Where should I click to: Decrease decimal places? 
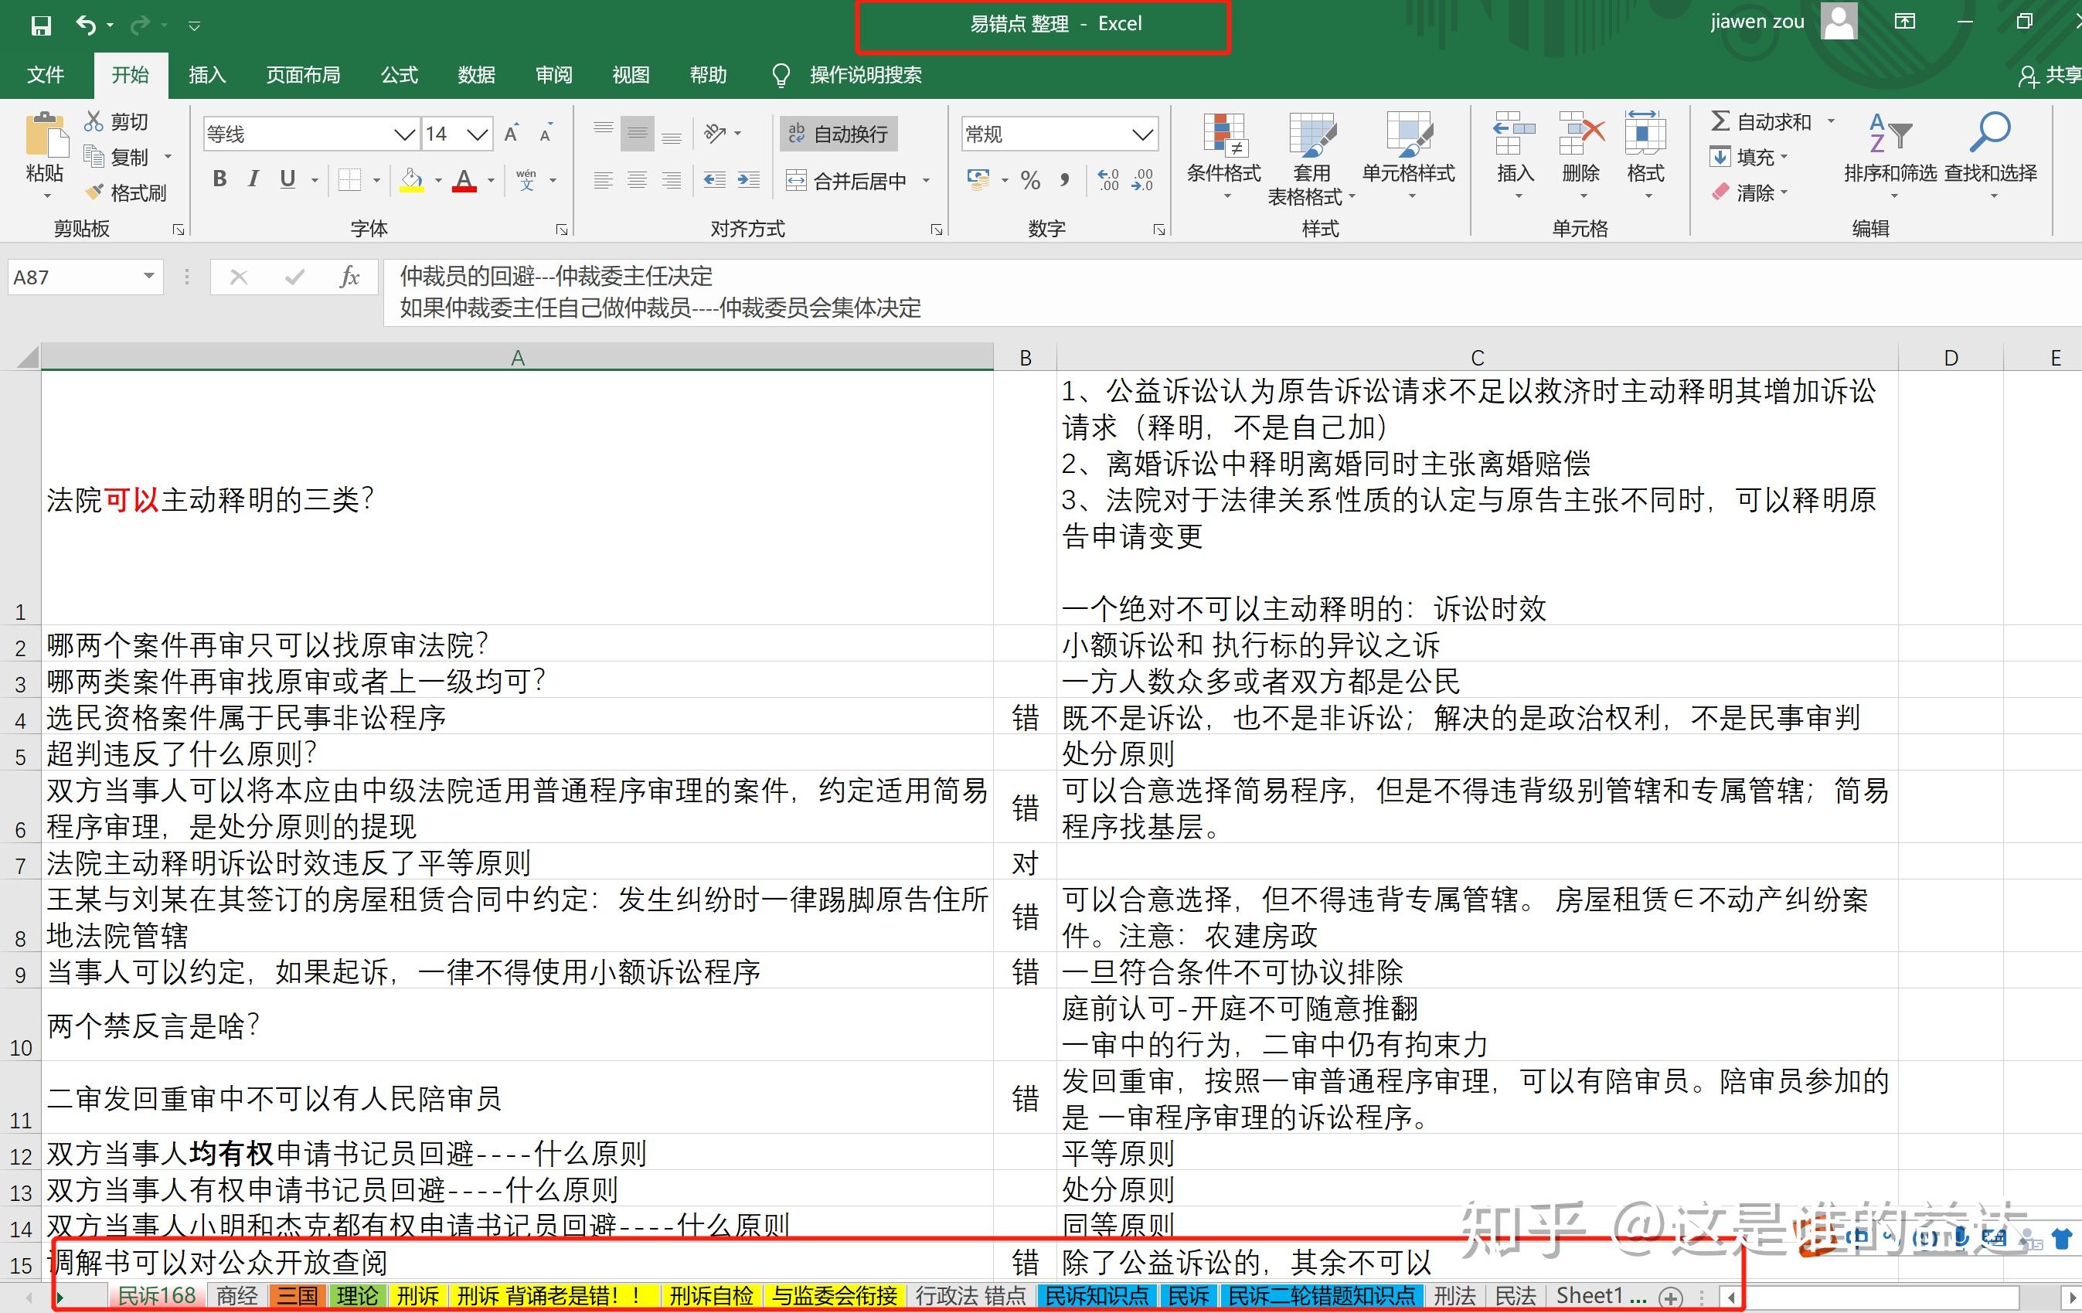pos(1142,180)
